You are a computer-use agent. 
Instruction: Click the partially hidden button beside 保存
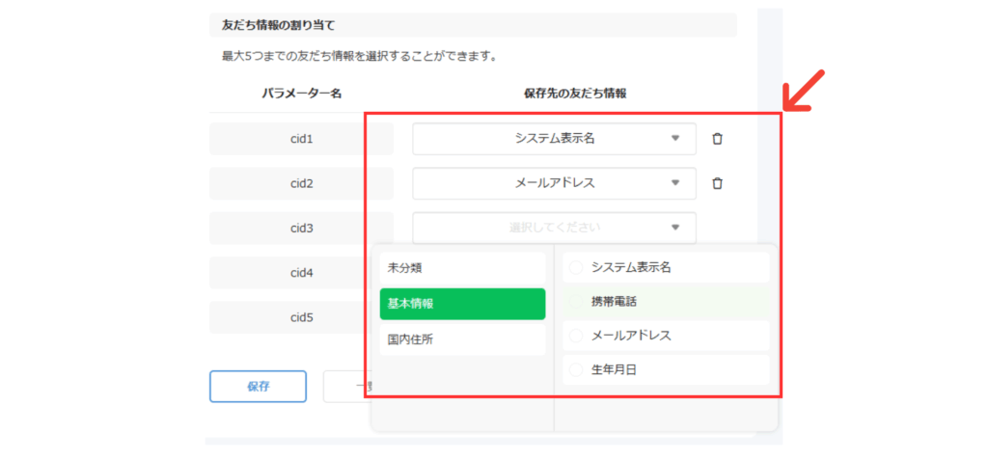point(346,386)
